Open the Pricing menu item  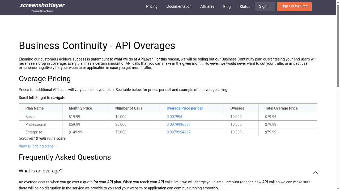pos(152,6)
